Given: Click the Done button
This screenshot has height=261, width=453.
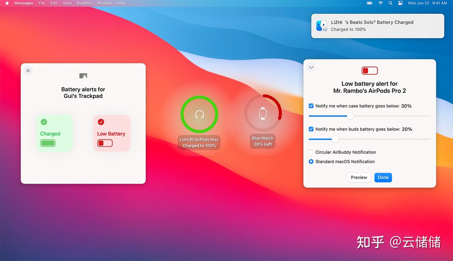Looking at the screenshot, I should tap(383, 177).
